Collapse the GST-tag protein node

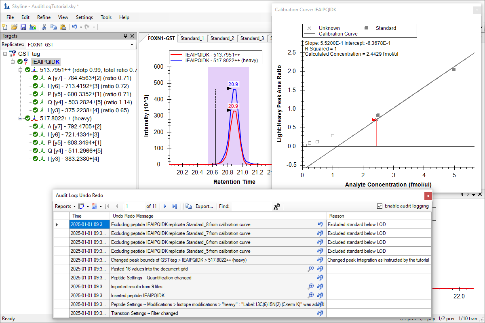[5, 54]
